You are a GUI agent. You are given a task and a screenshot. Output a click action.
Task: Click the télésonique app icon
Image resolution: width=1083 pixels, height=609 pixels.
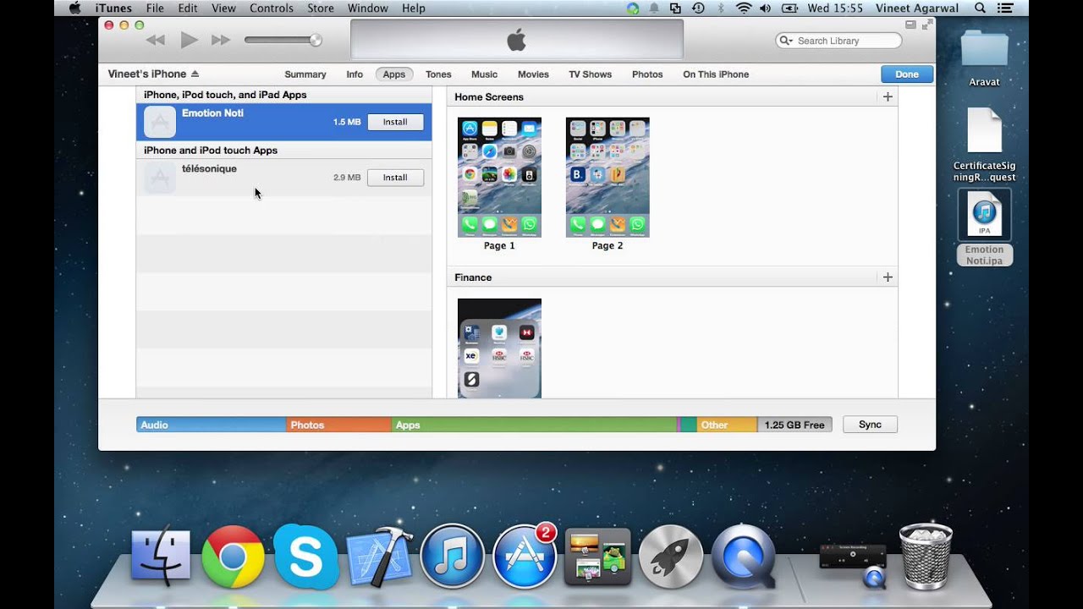click(160, 178)
